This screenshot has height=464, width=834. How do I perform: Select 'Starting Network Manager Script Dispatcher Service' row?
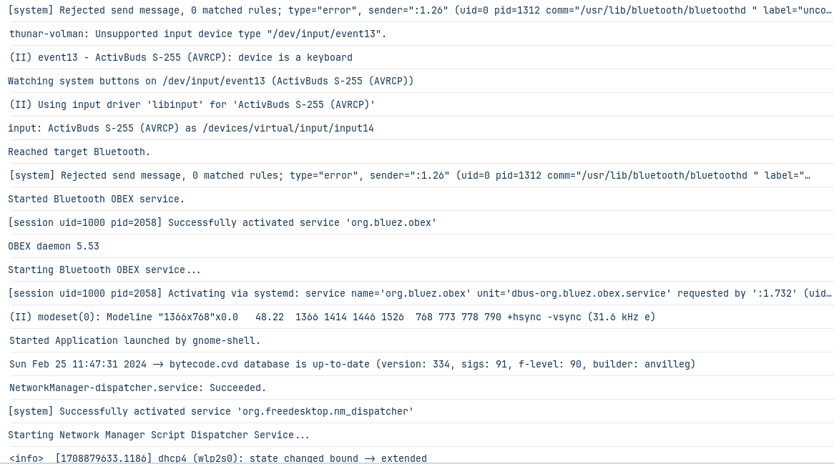tap(417, 435)
